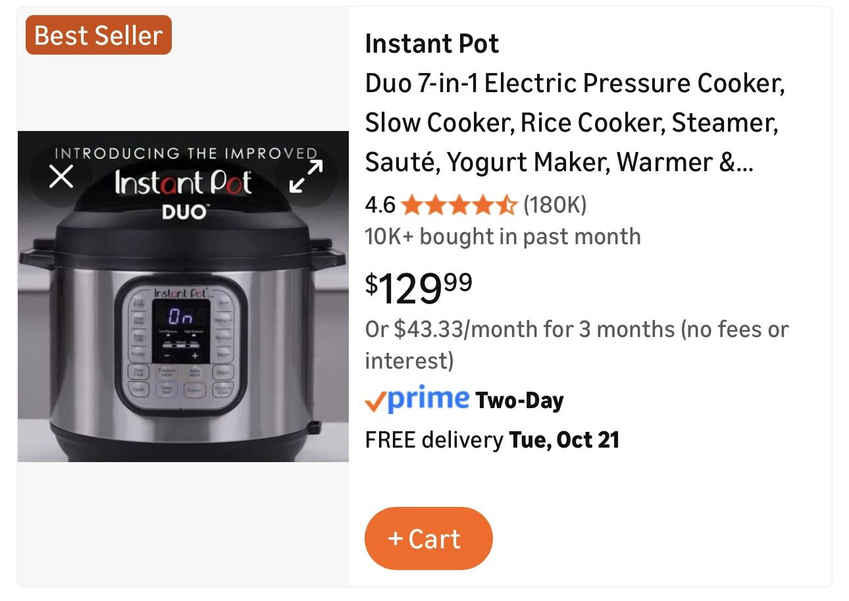The height and width of the screenshot is (601, 849).
Task: Click the Instant Pot product image
Action: tap(183, 297)
